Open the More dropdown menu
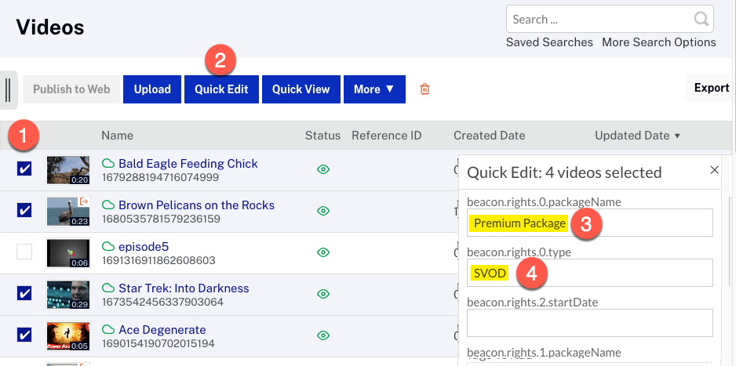Screen dimensions: 736x366 point(374,89)
